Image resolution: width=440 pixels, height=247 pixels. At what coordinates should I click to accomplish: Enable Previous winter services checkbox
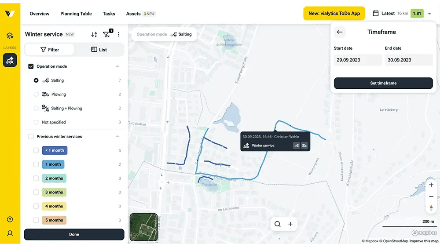pyautogui.click(x=31, y=137)
